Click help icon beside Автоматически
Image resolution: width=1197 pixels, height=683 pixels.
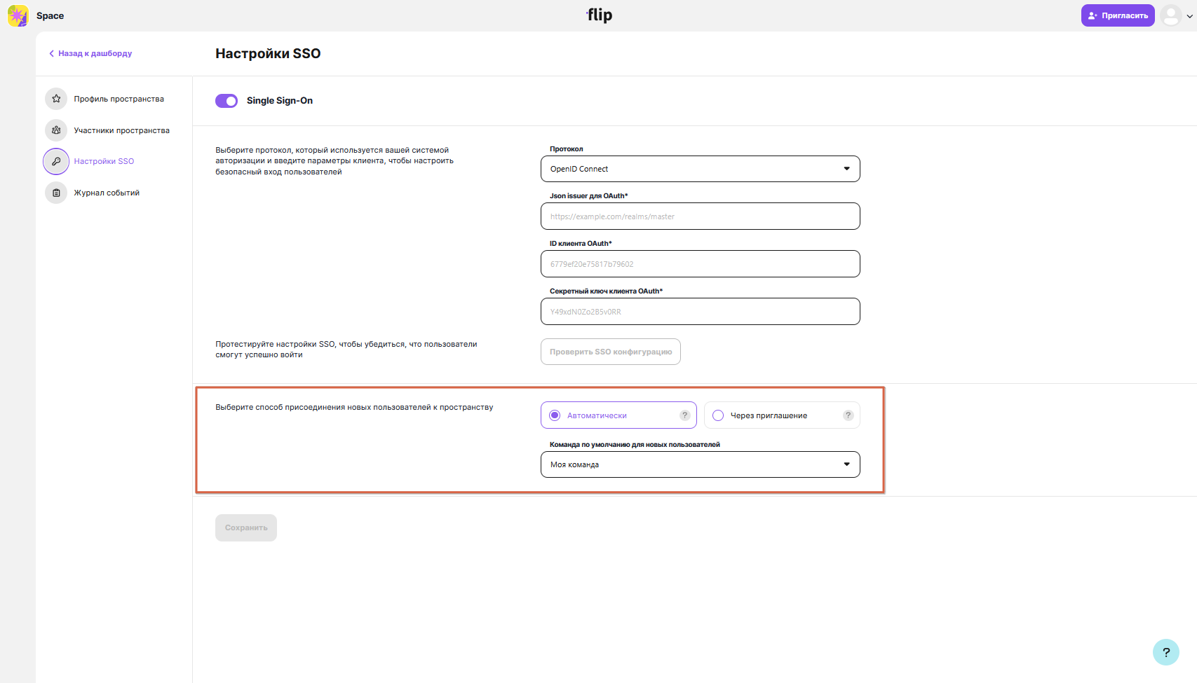coord(685,415)
